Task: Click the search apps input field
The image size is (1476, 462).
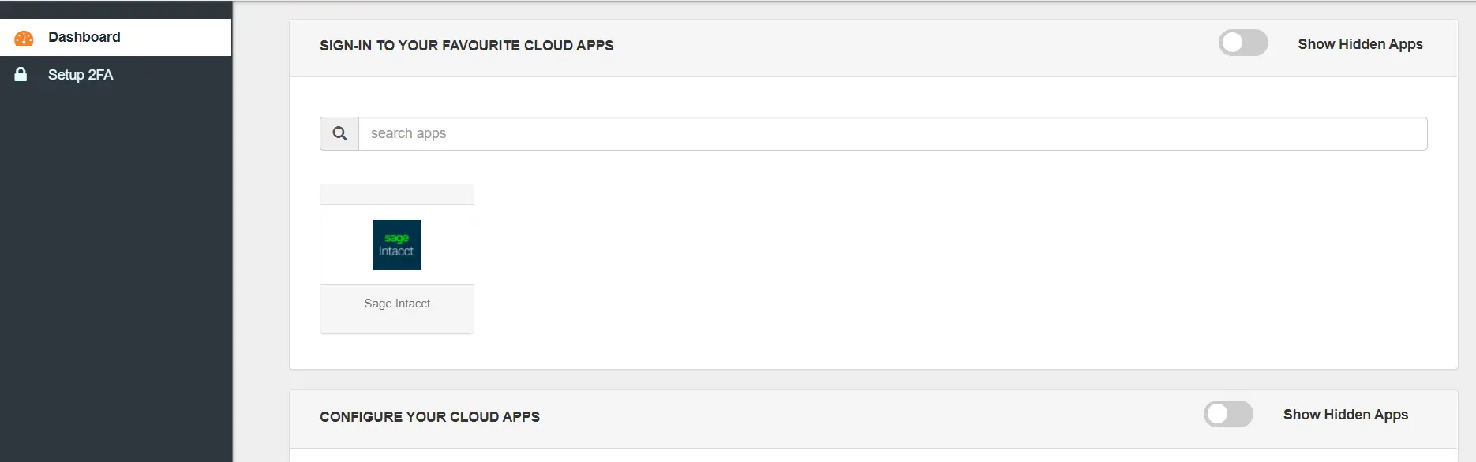Action: pyautogui.click(x=893, y=133)
